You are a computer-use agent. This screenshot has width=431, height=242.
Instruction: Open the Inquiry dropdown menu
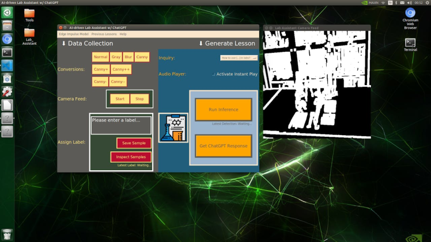(239, 58)
